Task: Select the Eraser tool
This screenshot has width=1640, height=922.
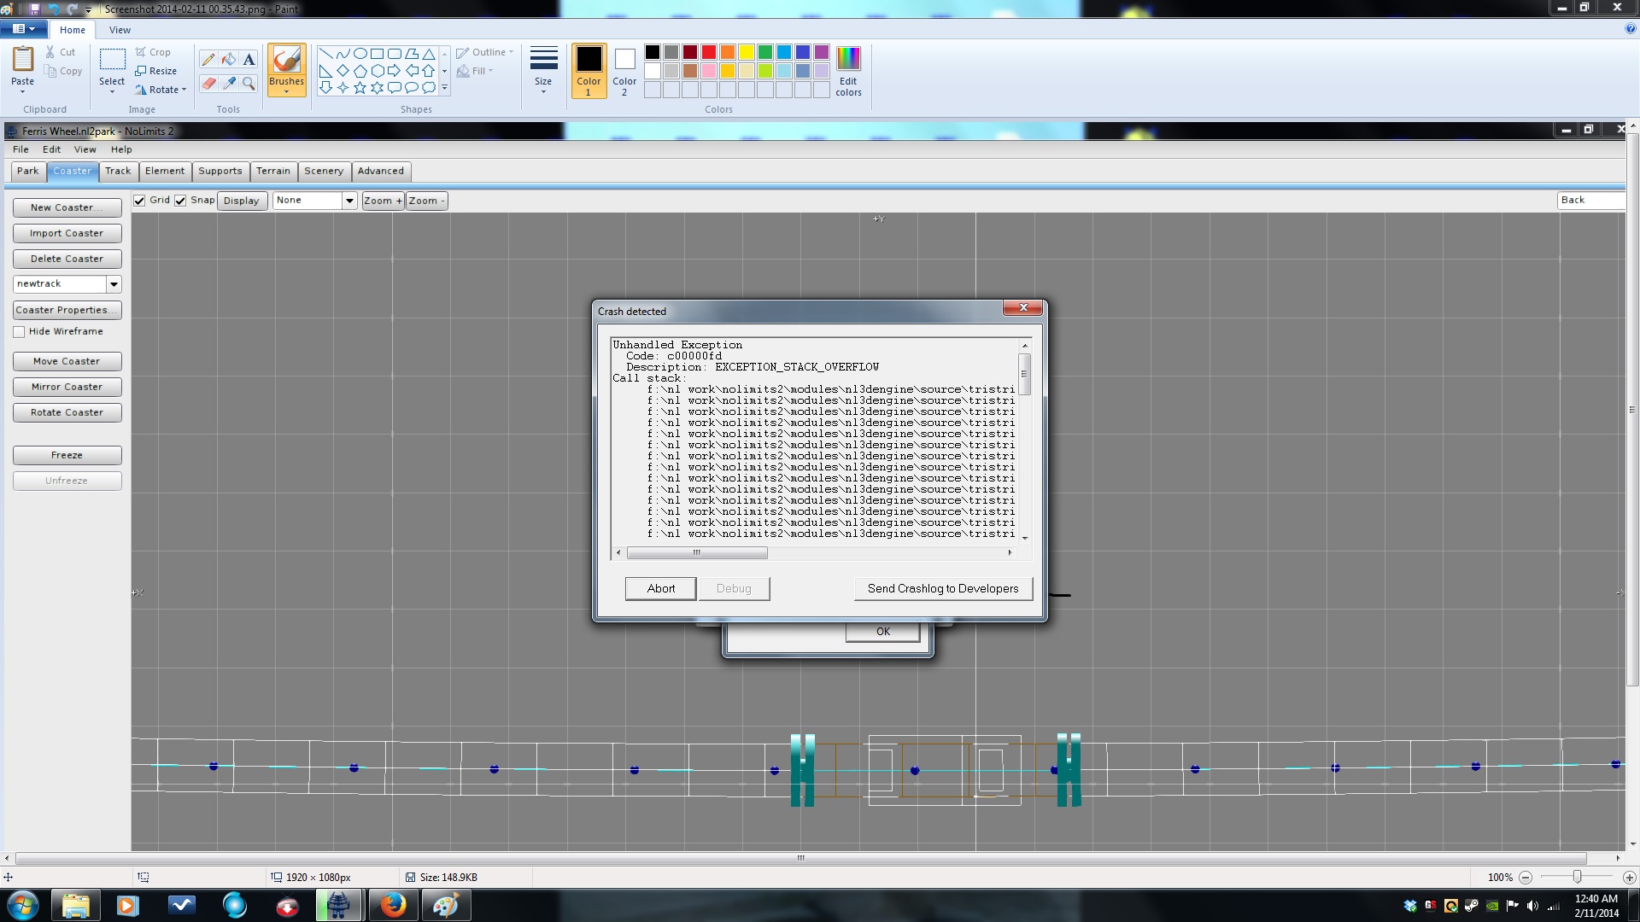Action: pos(208,83)
